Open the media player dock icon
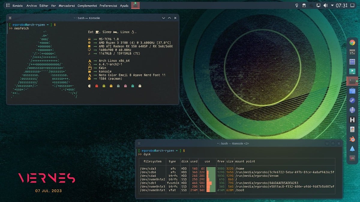360x202 pixels. click(x=352, y=72)
